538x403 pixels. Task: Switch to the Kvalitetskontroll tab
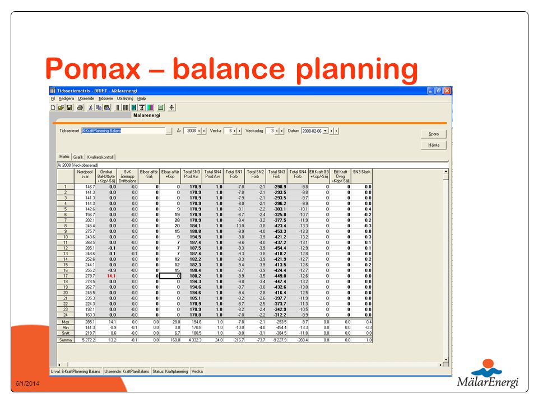(x=100, y=157)
